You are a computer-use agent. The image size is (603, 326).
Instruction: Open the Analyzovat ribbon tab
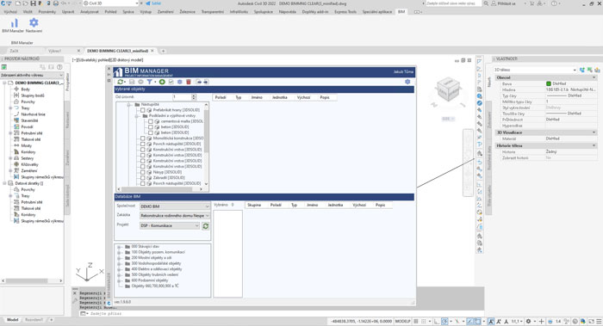pyautogui.click(x=90, y=12)
